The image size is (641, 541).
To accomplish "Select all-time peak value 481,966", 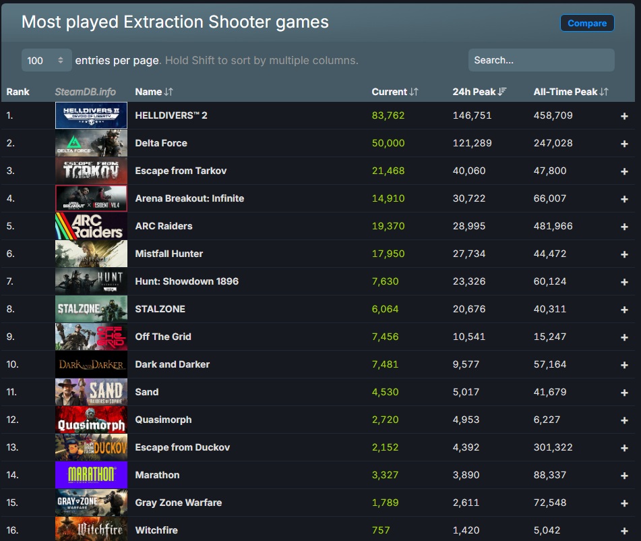I will tap(553, 226).
